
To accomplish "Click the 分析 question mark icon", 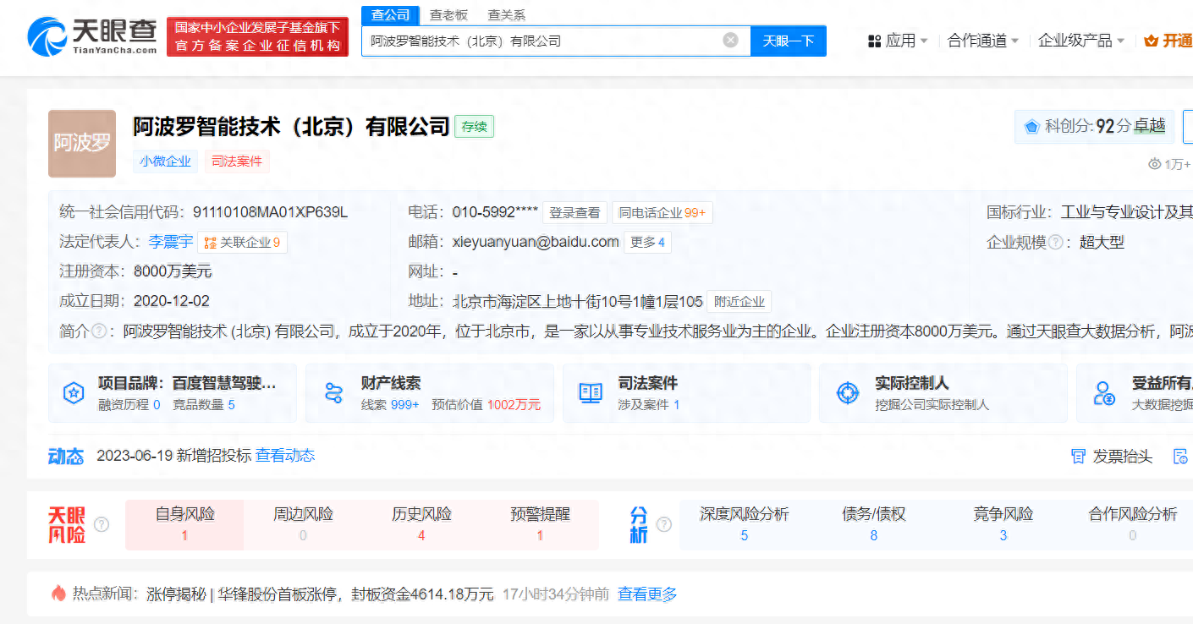I will (664, 524).
